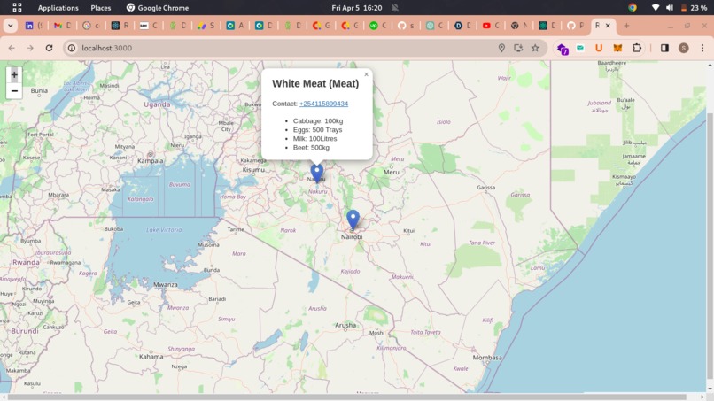Click the install app icon in address bar
Image resolution: width=714 pixels, height=401 pixels.
(518, 48)
